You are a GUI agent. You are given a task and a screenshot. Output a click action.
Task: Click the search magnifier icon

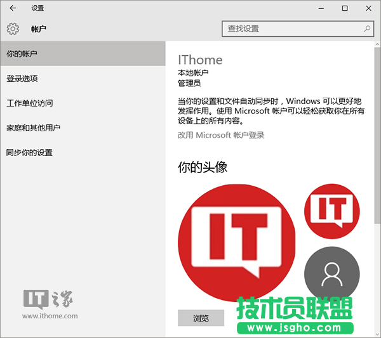367,29
